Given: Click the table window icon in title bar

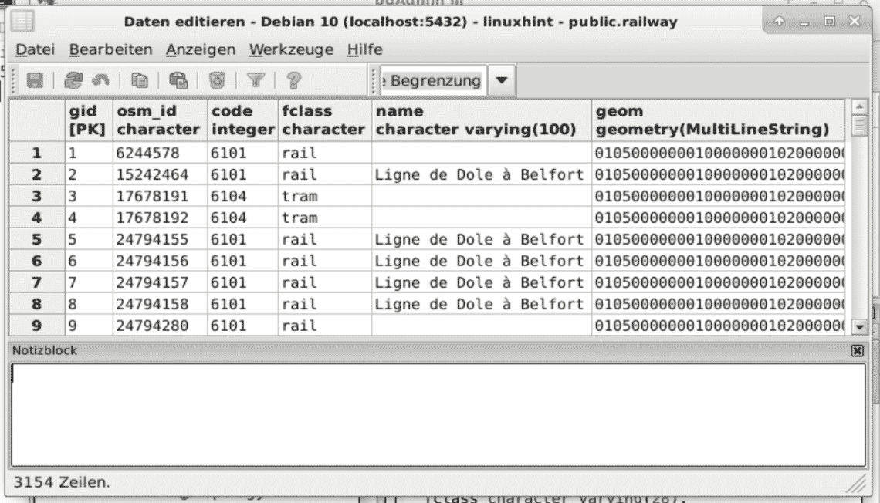Looking at the screenshot, I should [x=22, y=22].
